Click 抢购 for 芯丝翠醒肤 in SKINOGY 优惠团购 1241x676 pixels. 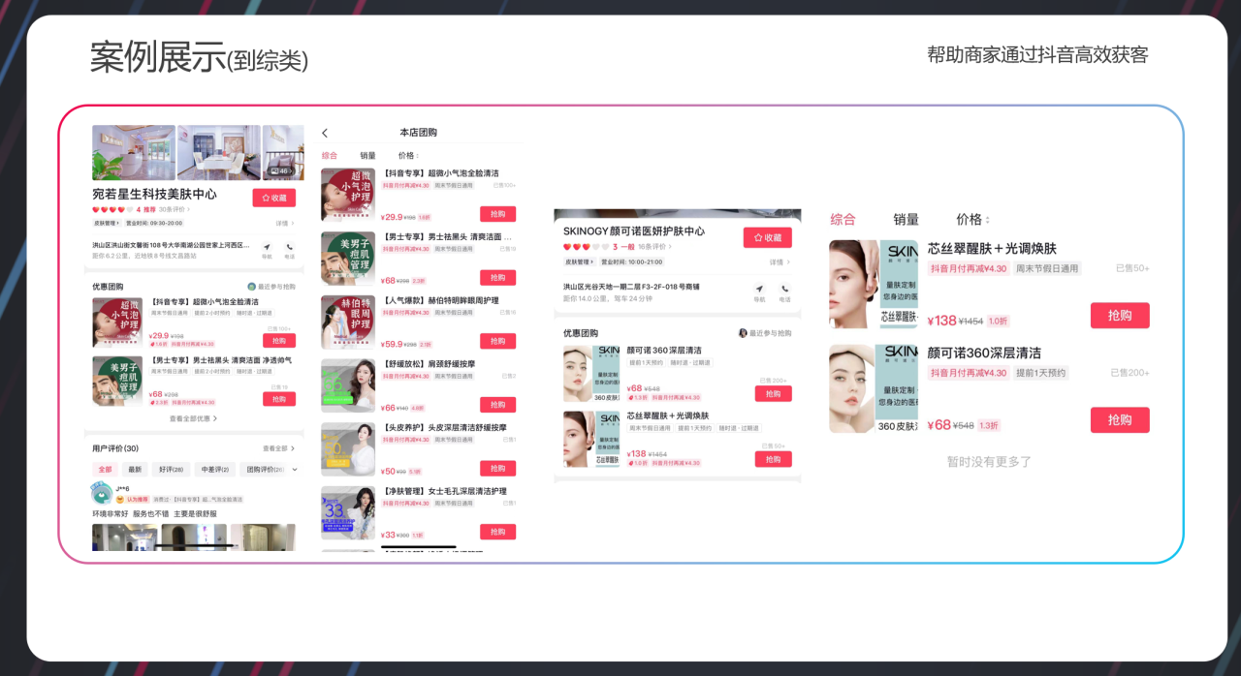pos(773,459)
